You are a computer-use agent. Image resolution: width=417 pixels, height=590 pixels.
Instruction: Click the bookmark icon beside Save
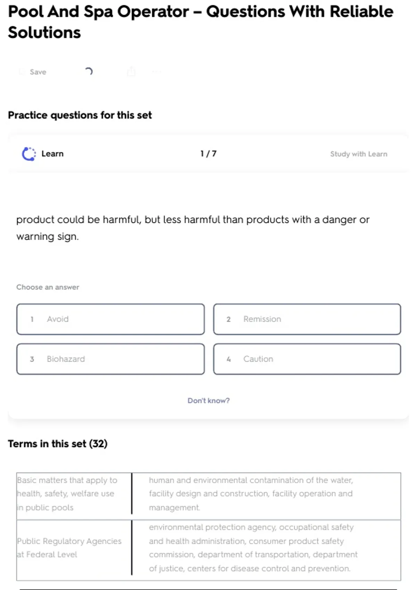click(x=22, y=72)
